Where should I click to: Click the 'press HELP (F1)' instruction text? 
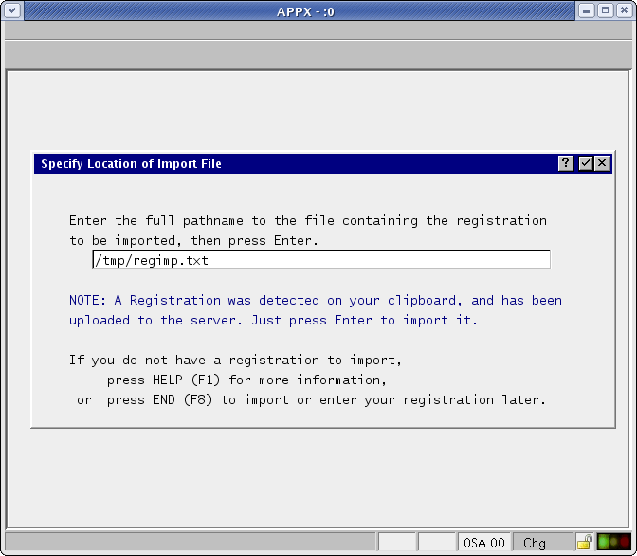(246, 380)
